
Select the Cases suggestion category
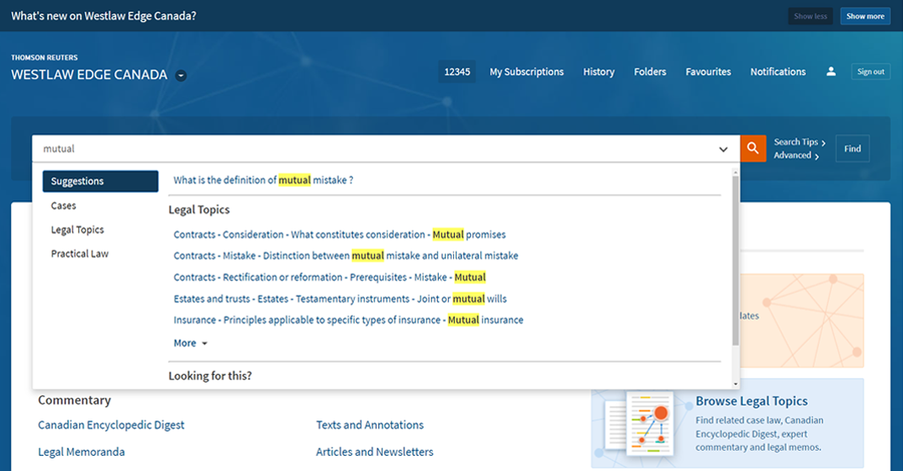pos(63,205)
